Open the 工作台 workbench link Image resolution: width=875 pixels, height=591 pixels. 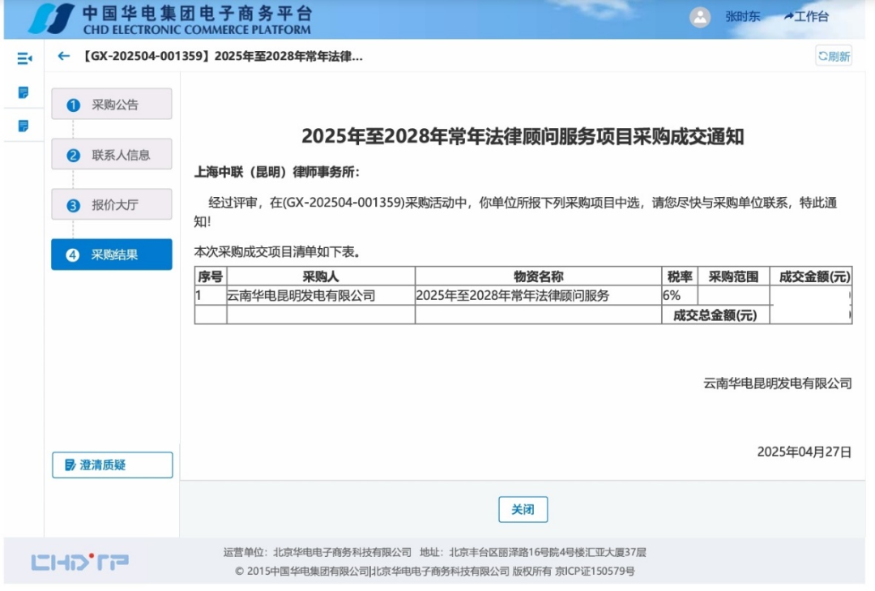coord(806,16)
